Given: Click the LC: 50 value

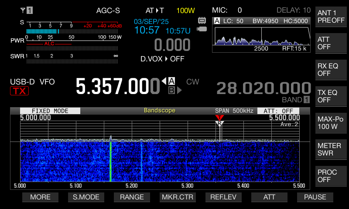Looking at the screenshot, I should pos(233,21).
